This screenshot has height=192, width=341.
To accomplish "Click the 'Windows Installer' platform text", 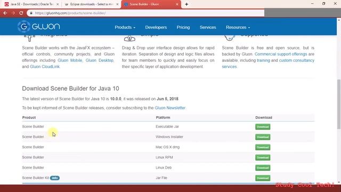I will (169, 137).
